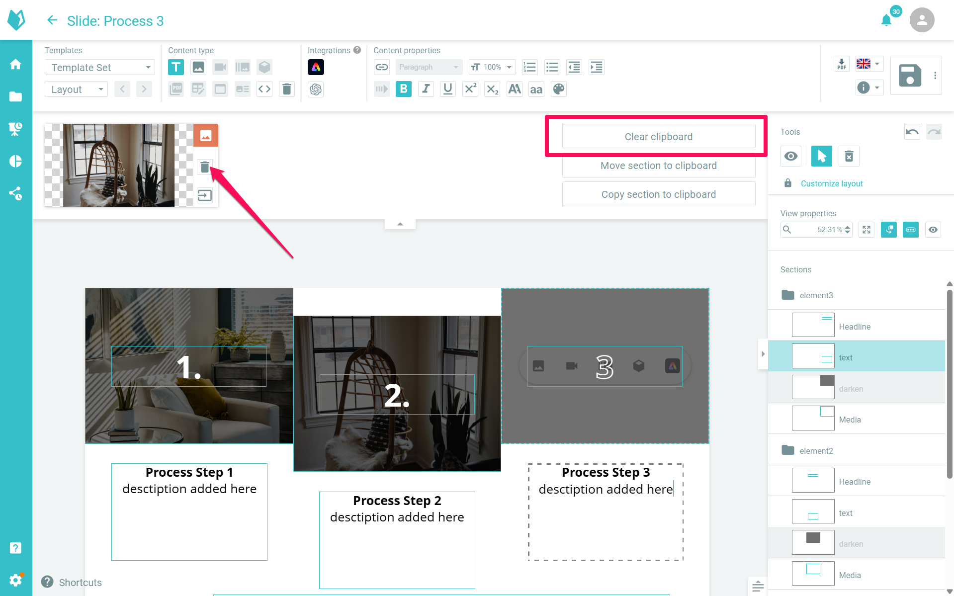This screenshot has height=596, width=954.
Task: Select the Text content type icon
Action: point(176,67)
